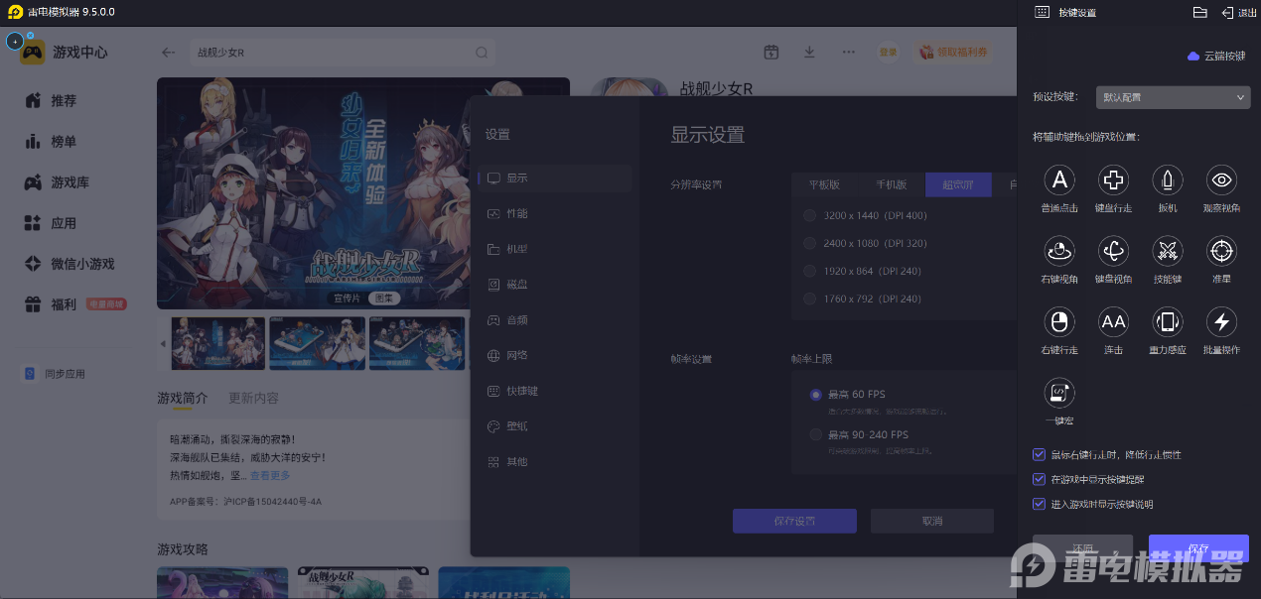This screenshot has width=1261, height=599.
Task: Click the calendar icon in game center toolbar
Action: (x=771, y=52)
